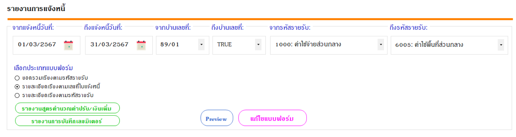Click the รายงานการแจ้งหนี้ page heading
The width and height of the screenshot is (516, 137).
click(x=36, y=9)
